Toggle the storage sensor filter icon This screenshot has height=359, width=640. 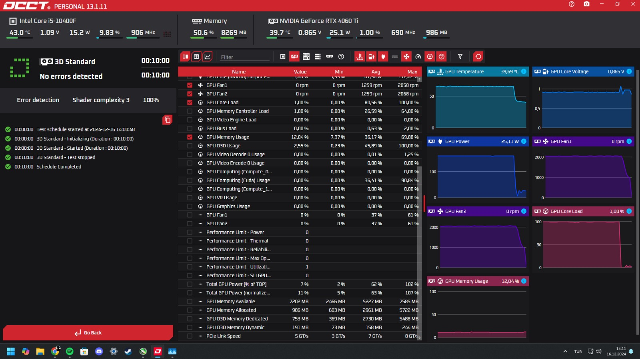tap(318, 57)
